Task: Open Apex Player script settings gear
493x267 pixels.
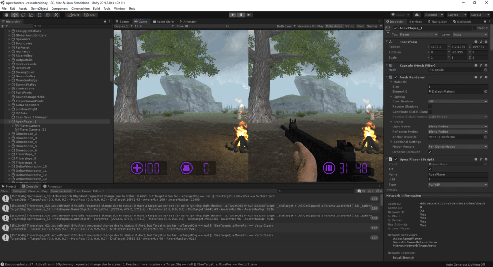Action: pos(486,159)
